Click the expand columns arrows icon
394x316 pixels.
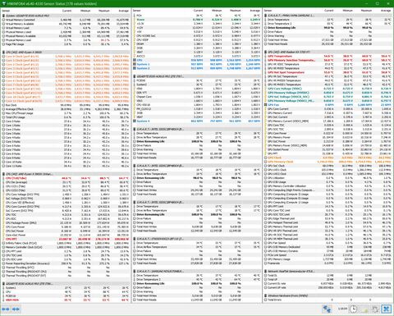(6, 309)
